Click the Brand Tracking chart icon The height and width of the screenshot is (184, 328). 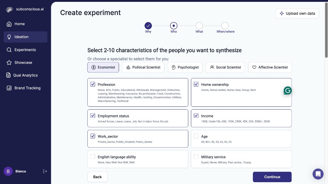pos(9,88)
